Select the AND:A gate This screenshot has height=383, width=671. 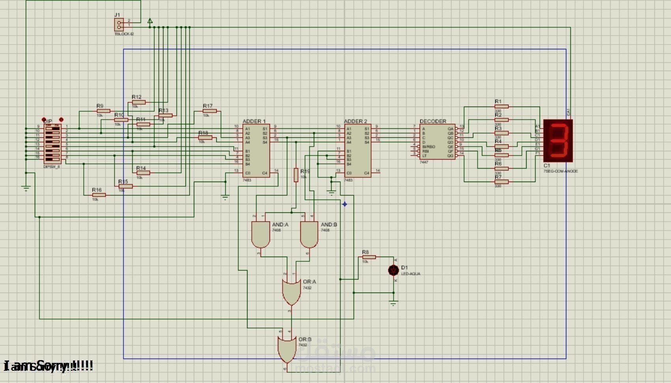pos(261,234)
